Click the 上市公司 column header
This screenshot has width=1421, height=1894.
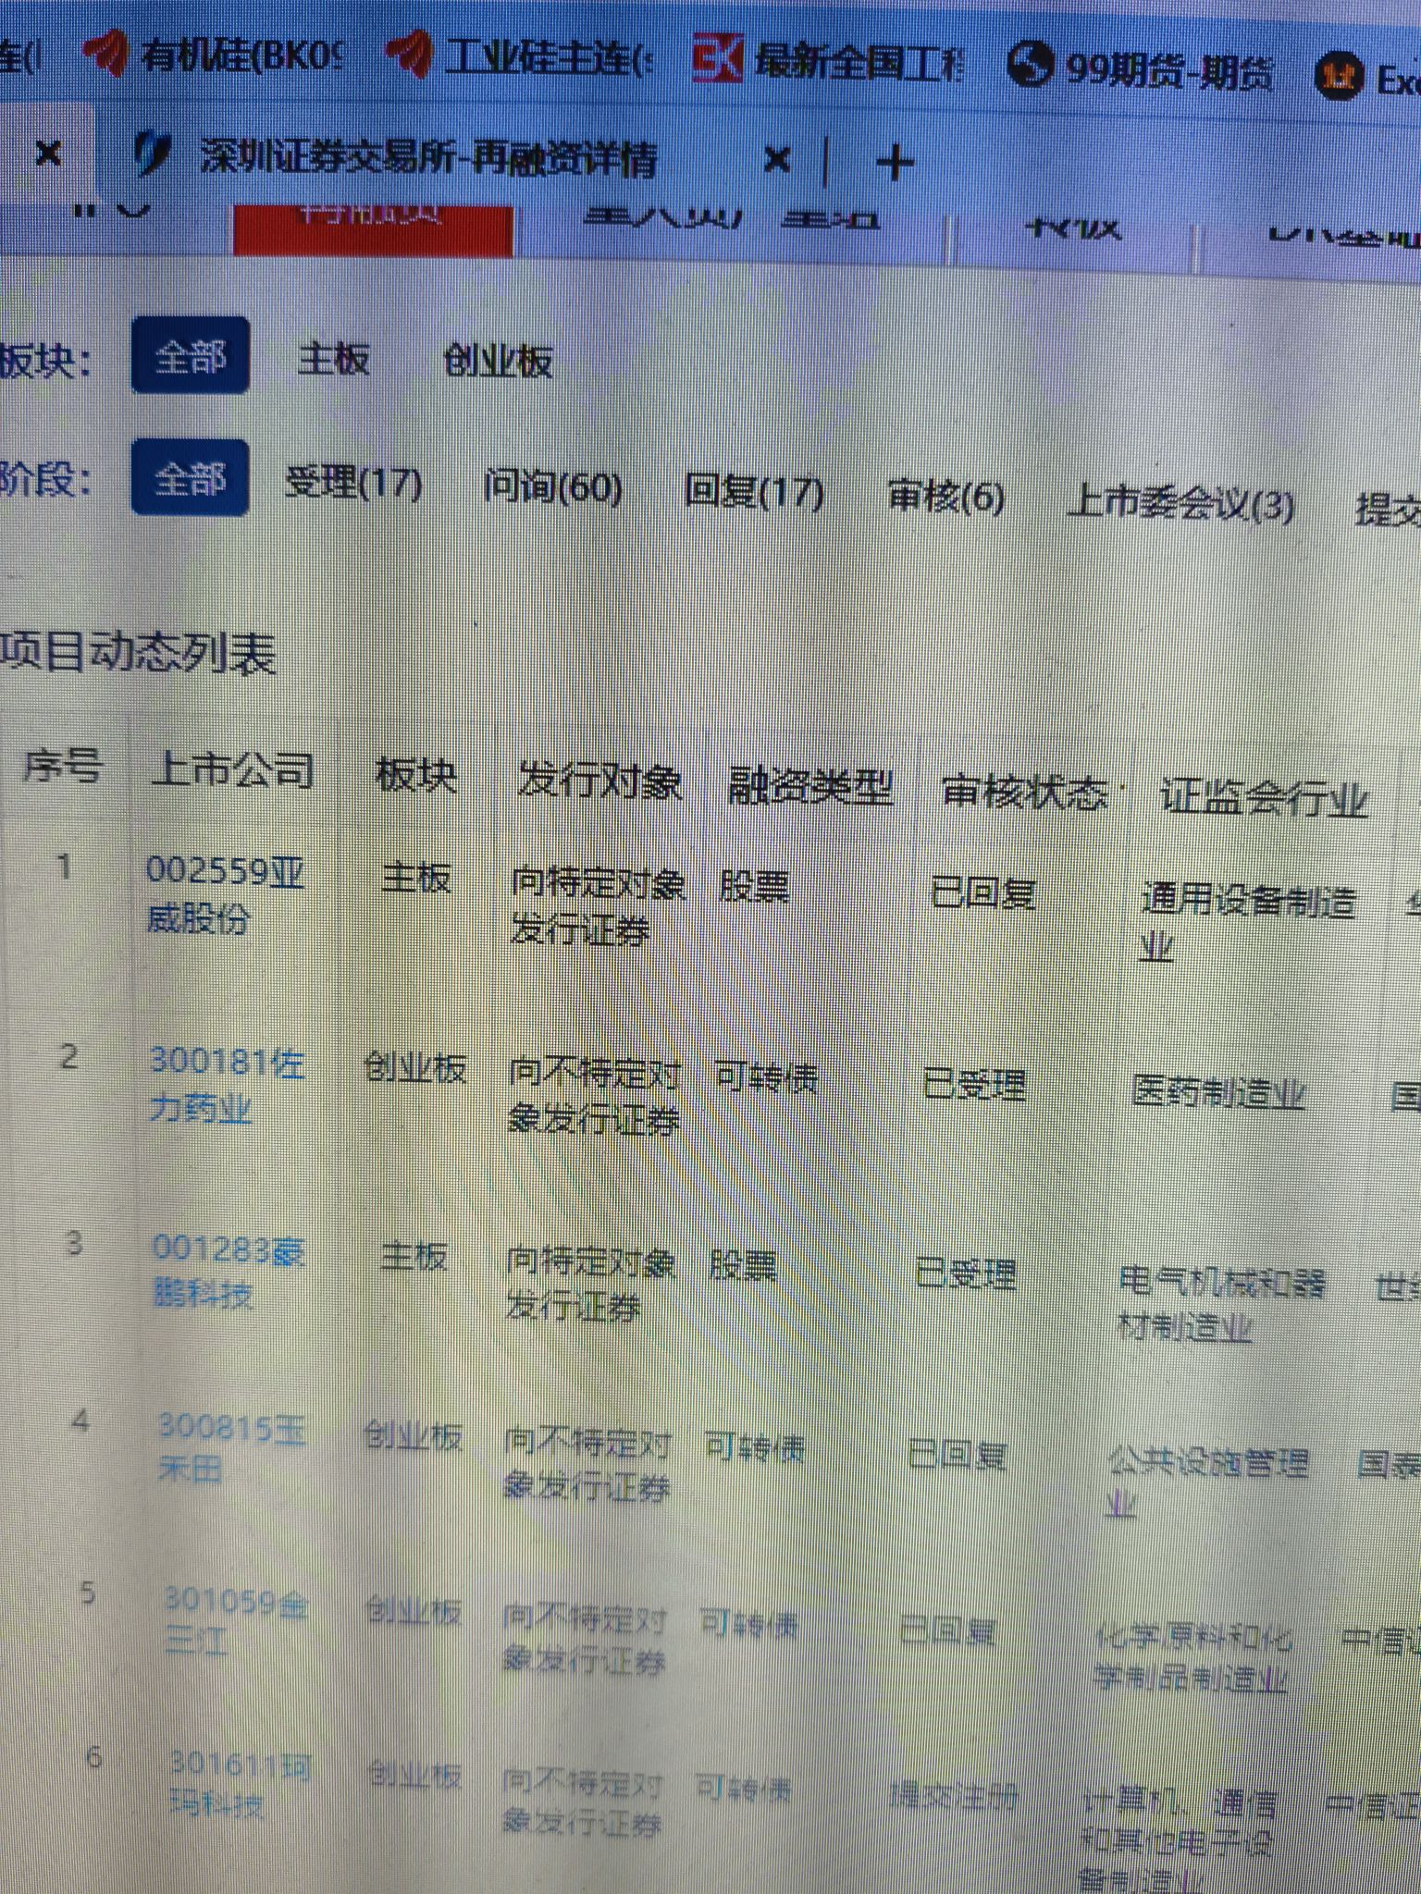click(232, 769)
